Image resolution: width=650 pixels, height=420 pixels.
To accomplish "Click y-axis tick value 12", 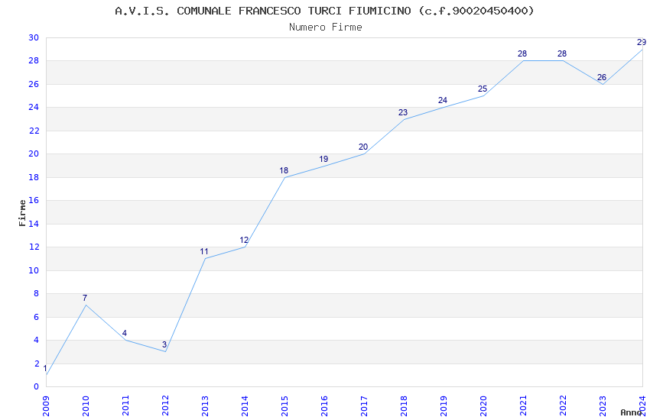I will (x=34, y=247).
